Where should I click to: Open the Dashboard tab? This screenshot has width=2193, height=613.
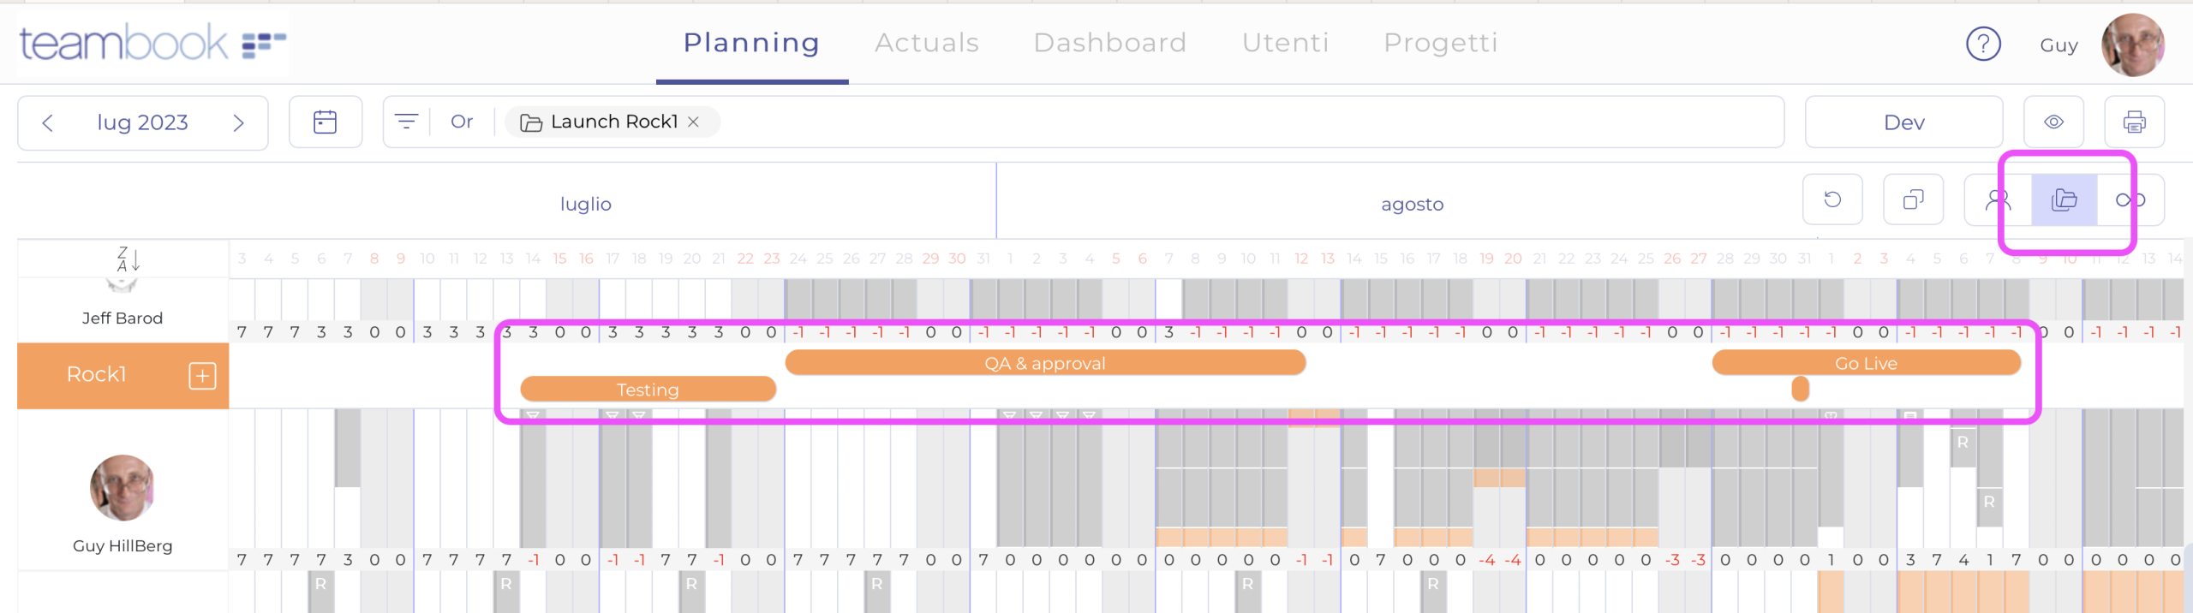1109,43
